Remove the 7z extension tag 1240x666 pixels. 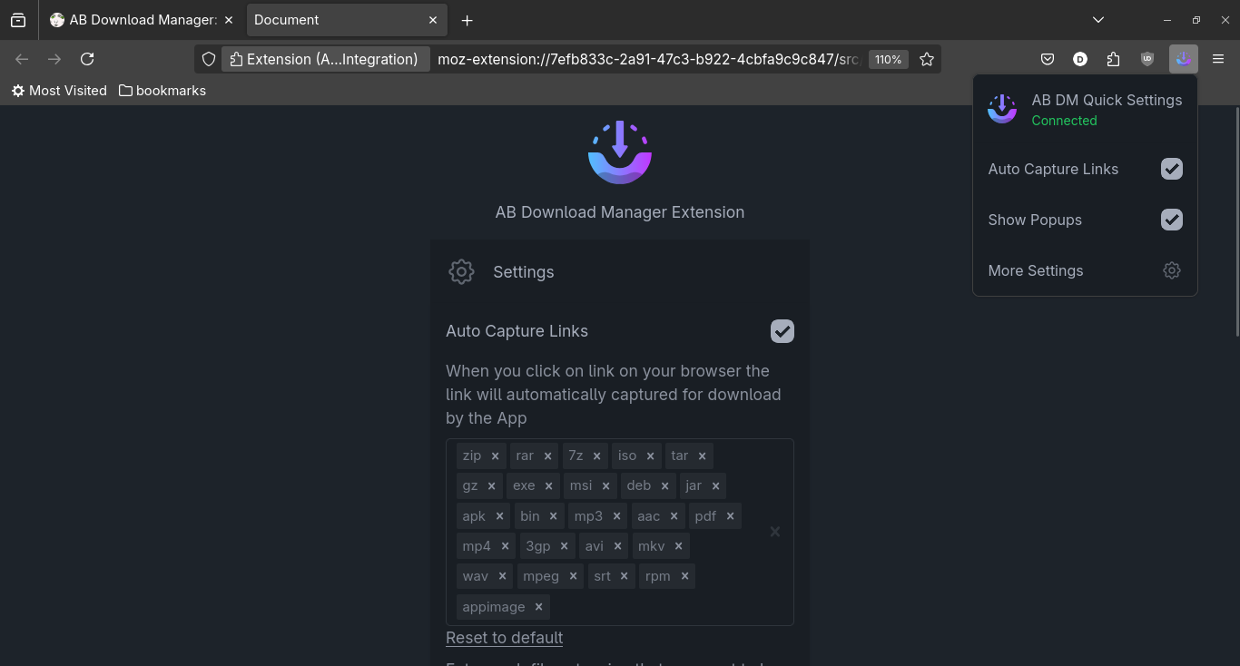tap(596, 455)
